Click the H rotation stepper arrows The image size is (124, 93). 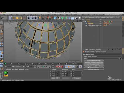tap(81, 72)
